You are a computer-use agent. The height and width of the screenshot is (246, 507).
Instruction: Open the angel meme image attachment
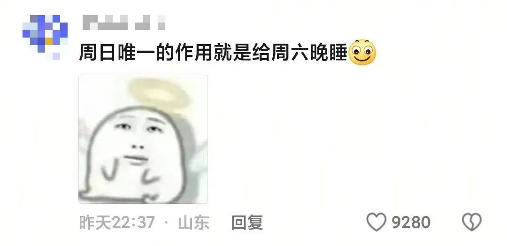pos(143,139)
